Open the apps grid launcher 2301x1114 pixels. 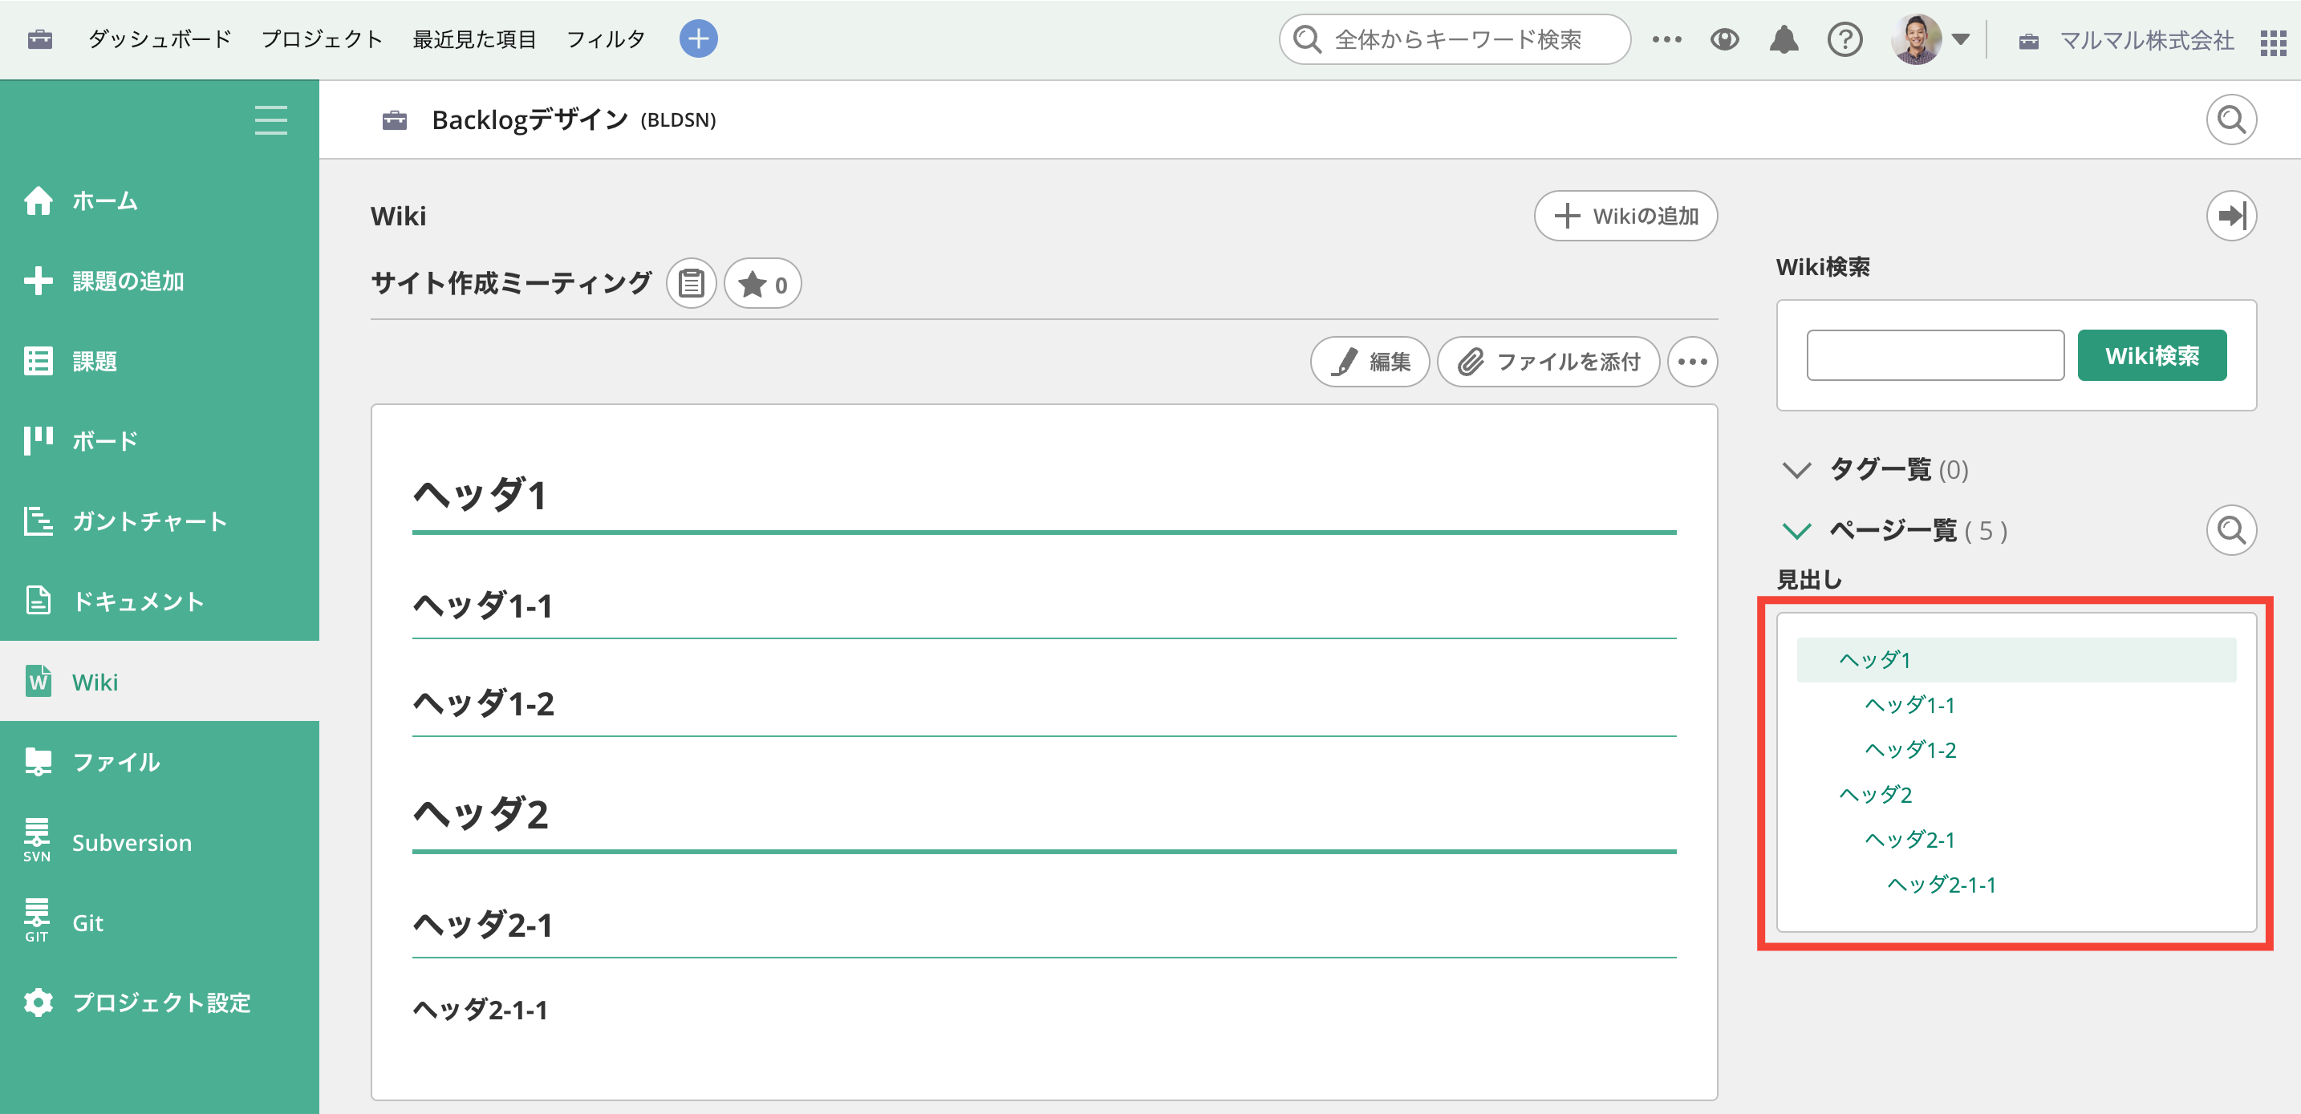(x=2272, y=42)
